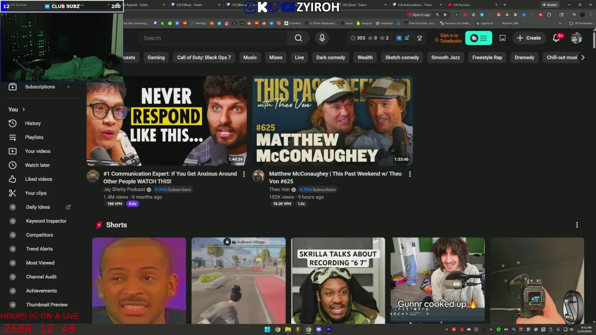596x335 pixels.
Task: Select the Wealth category chip
Action: tap(365, 58)
